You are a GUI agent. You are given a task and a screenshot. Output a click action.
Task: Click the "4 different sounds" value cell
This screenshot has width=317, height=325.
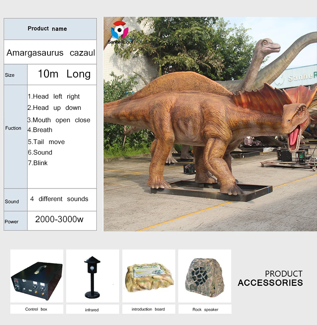click(x=59, y=199)
